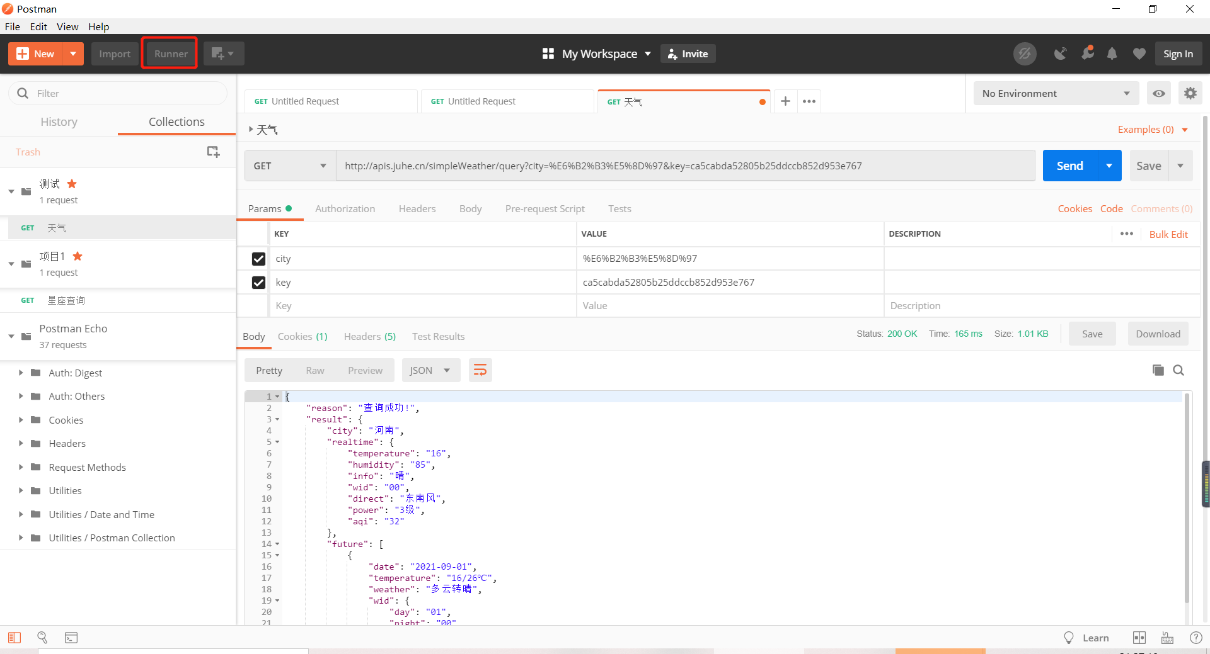Open the response Headers (5) tab

(x=370, y=336)
